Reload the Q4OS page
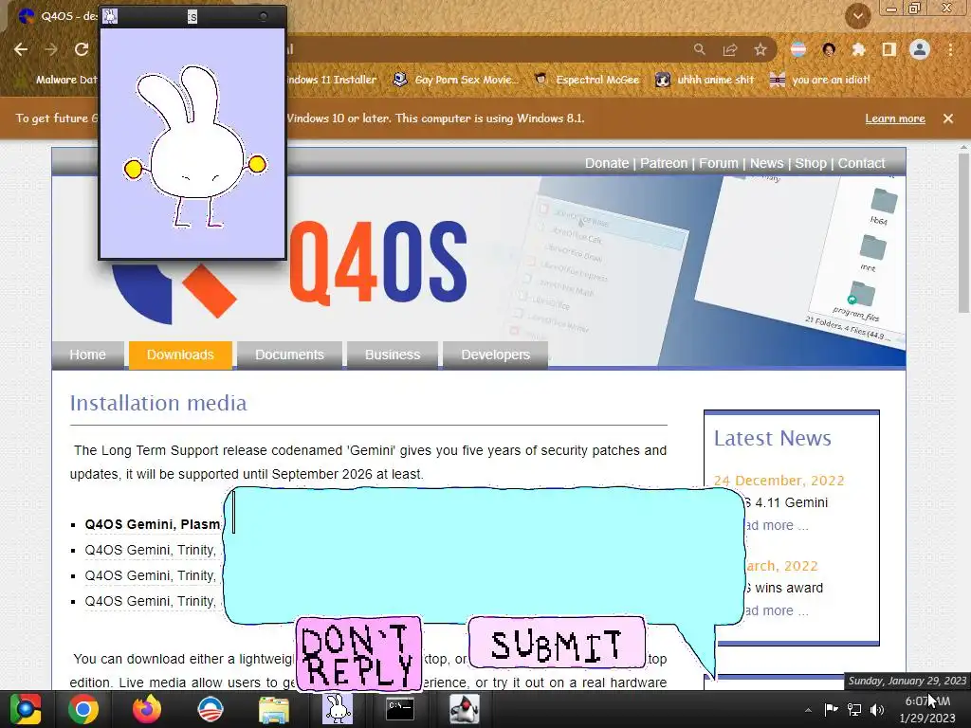This screenshot has height=728, width=971. (82, 49)
